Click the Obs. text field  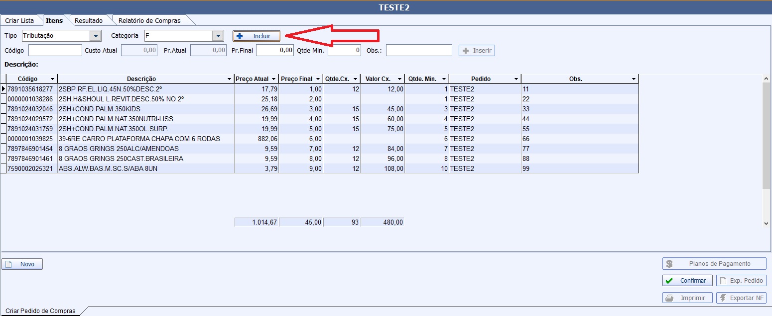(x=418, y=50)
